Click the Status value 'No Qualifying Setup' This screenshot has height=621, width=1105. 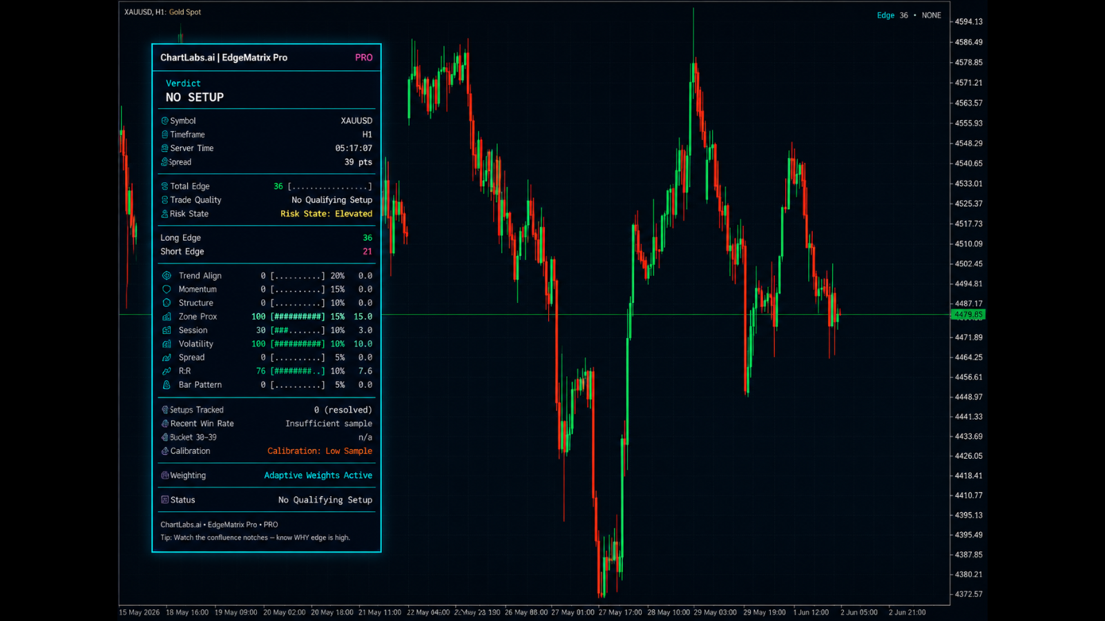coord(325,500)
